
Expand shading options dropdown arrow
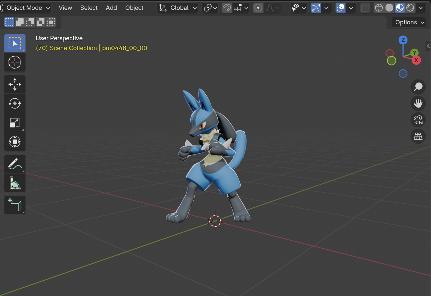point(421,8)
